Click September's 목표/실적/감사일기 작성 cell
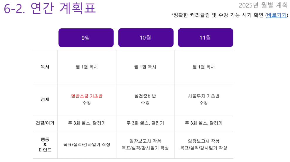Viewport: 290px width, 162px height. tap(87, 145)
